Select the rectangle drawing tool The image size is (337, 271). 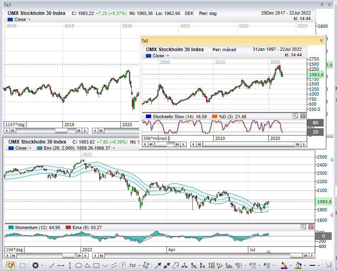point(96,266)
